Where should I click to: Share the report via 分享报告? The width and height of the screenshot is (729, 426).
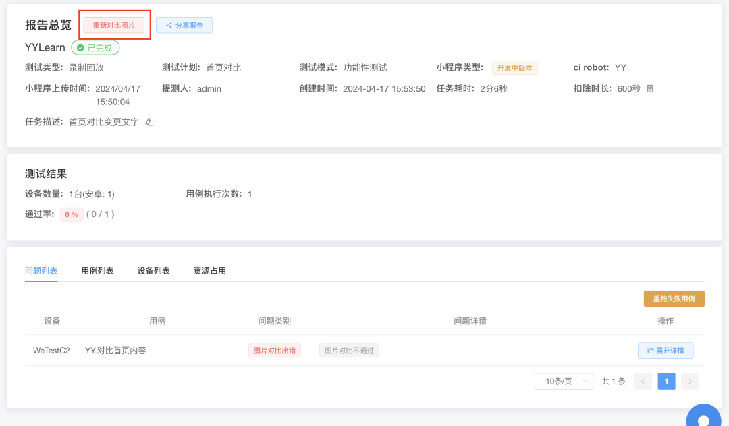pyautogui.click(x=184, y=25)
